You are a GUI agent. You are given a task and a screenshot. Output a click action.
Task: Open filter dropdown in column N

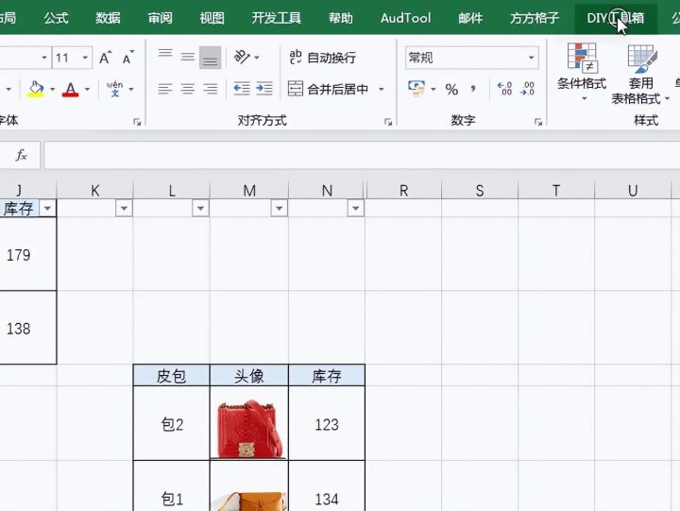(355, 208)
